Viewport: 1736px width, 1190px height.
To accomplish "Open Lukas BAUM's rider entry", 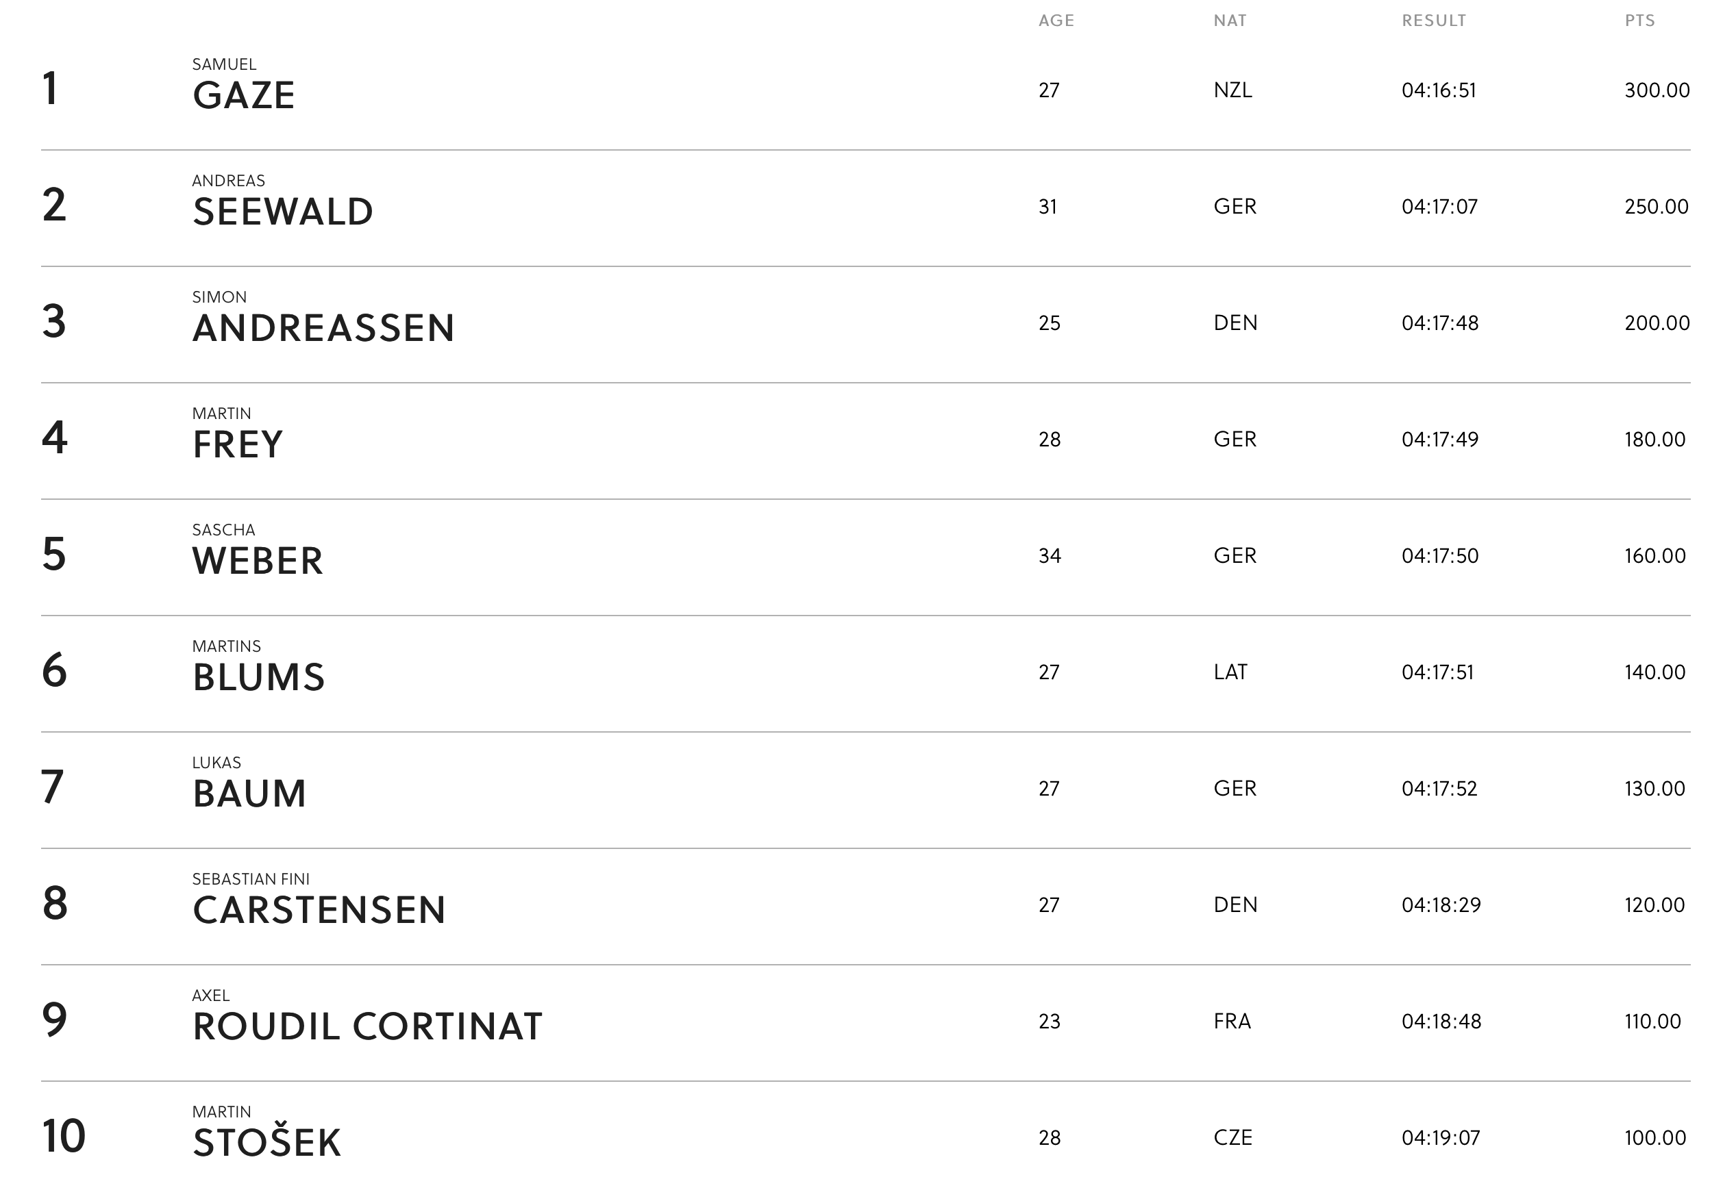I will click(x=249, y=794).
